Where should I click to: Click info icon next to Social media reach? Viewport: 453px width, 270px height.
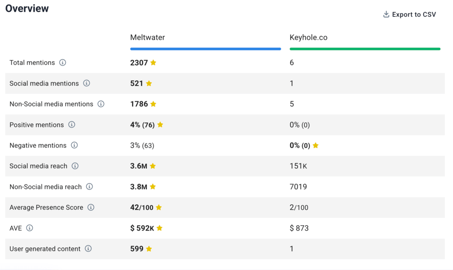75,166
